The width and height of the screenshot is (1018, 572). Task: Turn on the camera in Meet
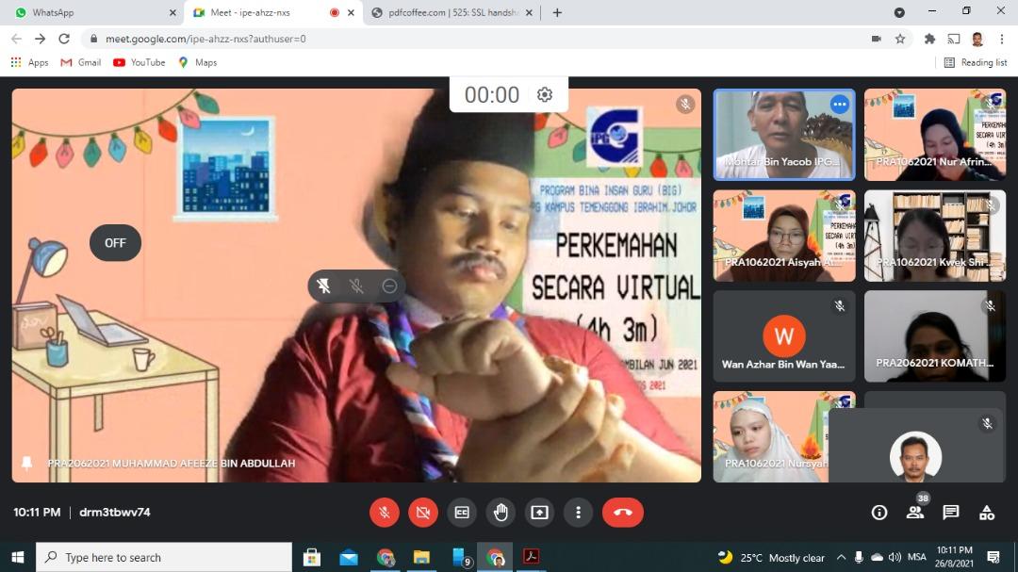coord(422,513)
